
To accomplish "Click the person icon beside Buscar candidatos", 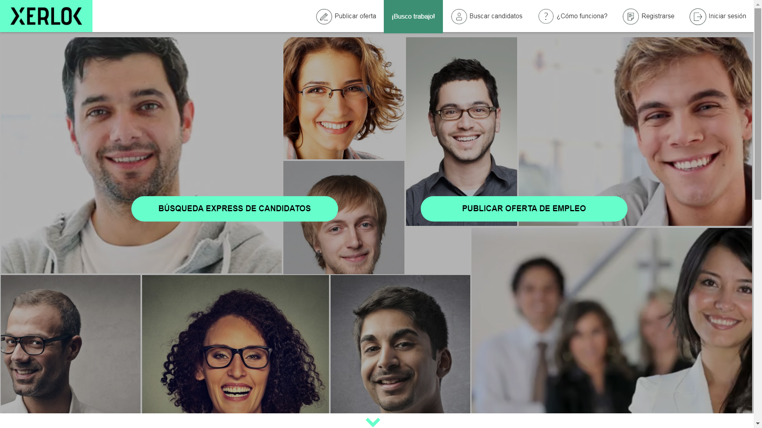I will (459, 17).
